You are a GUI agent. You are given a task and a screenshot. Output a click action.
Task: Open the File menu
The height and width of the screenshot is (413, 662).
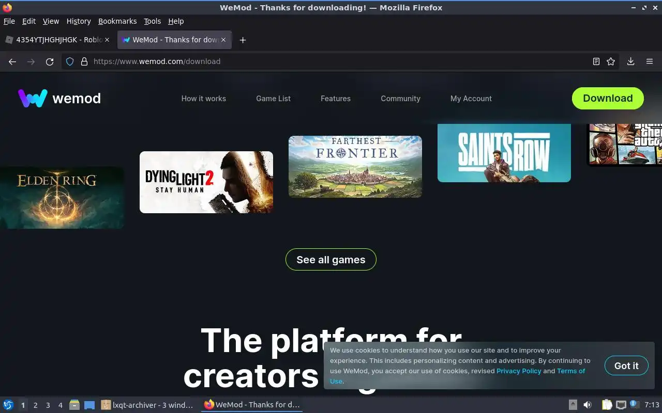click(9, 21)
